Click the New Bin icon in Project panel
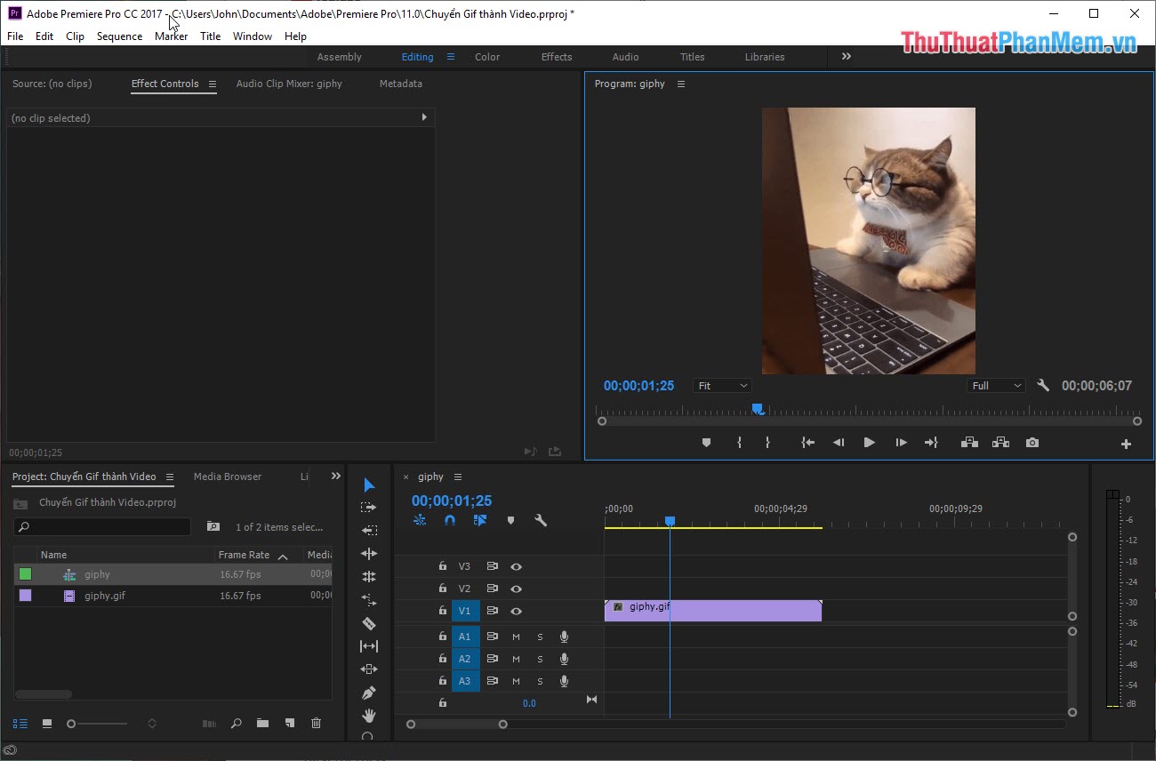 [x=262, y=723]
